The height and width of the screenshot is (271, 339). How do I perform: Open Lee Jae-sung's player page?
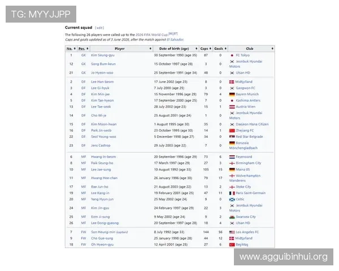click(x=101, y=169)
